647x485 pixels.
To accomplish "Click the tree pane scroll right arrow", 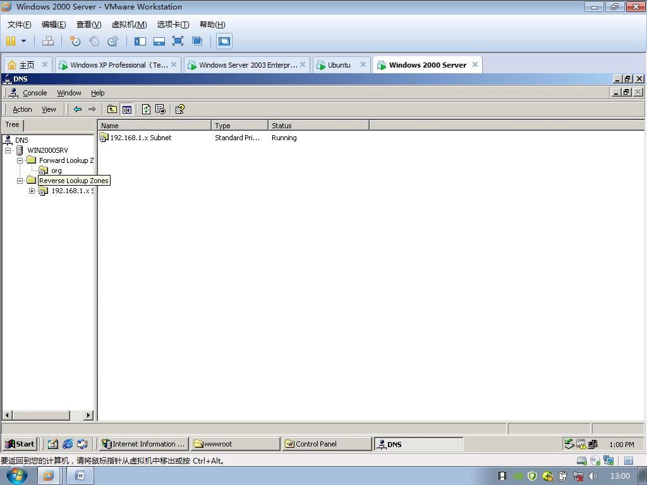I will pos(88,416).
